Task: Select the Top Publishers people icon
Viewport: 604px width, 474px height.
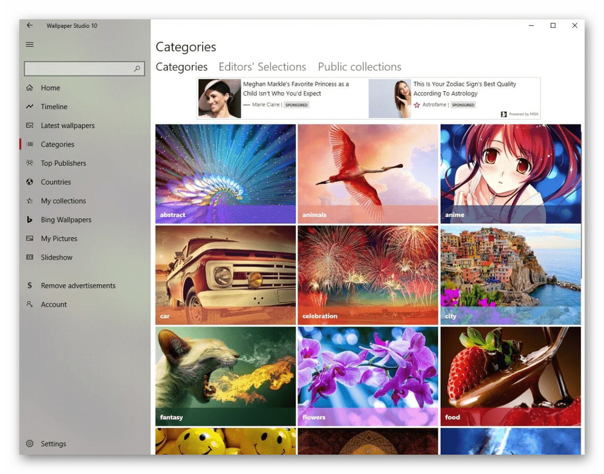Action: point(30,163)
